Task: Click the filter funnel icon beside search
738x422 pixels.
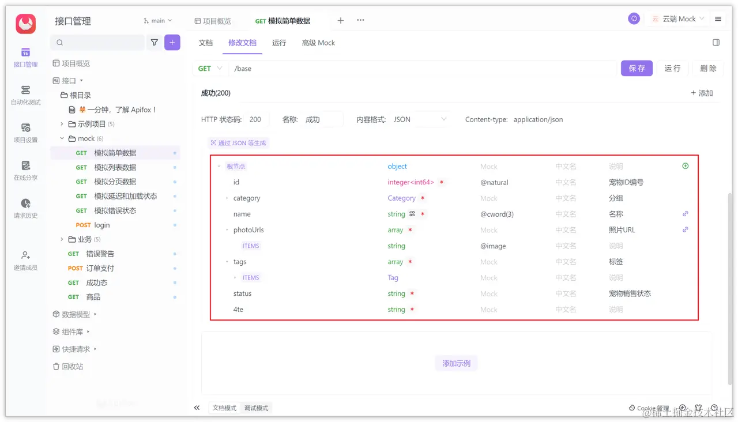Action: coord(155,42)
